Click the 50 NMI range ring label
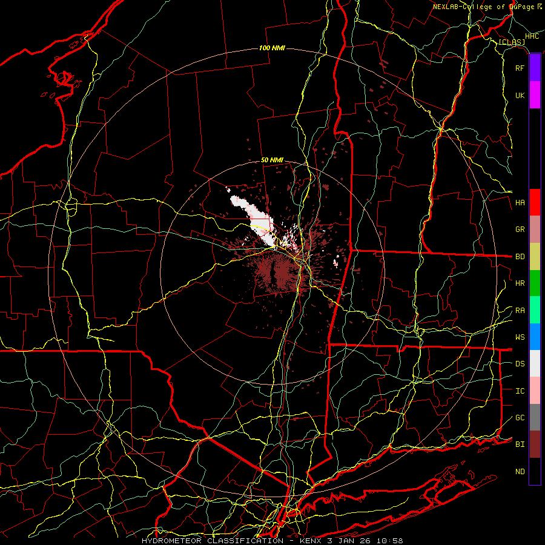Screen dimensions: 545x545 [272, 160]
